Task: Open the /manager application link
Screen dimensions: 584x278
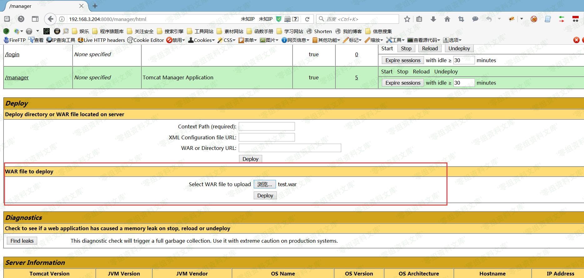Action: point(17,77)
